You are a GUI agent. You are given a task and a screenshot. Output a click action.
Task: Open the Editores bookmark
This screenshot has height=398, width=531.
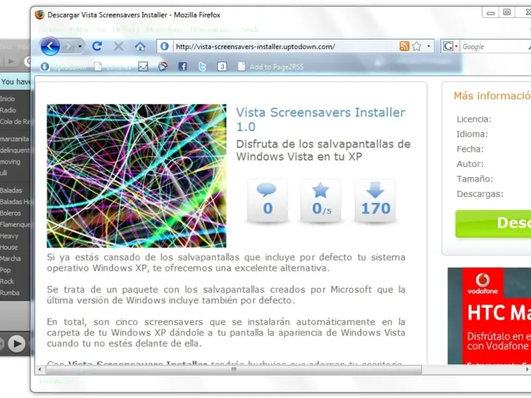coord(112,67)
